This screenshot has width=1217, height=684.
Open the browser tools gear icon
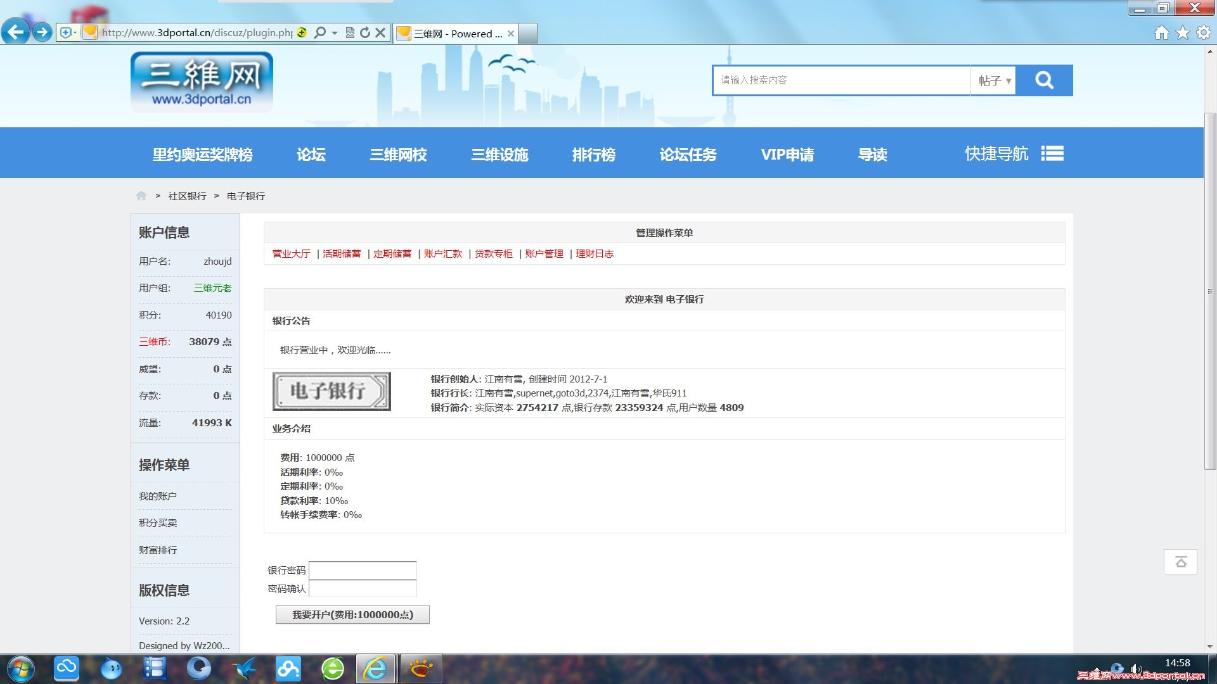[1203, 33]
